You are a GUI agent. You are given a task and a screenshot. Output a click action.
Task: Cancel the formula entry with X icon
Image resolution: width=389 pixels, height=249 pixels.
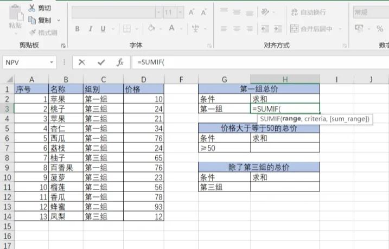[x=82, y=62]
